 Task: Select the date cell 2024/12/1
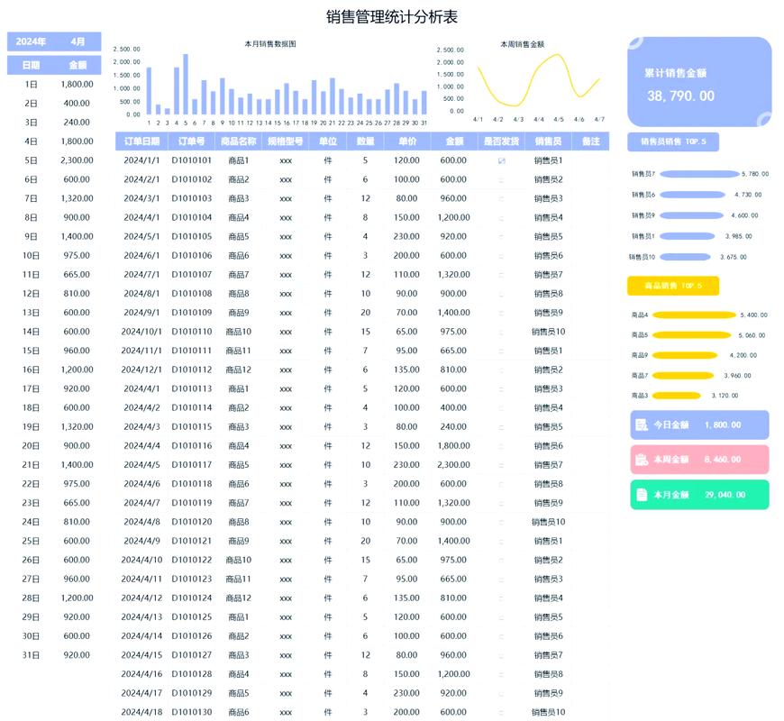tap(141, 370)
